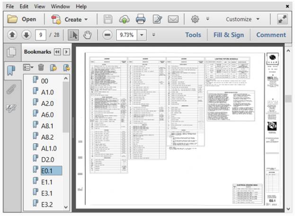Image resolution: width=295 pixels, height=216 pixels.
Task: Print the document using the printer icon
Action: click(x=141, y=19)
